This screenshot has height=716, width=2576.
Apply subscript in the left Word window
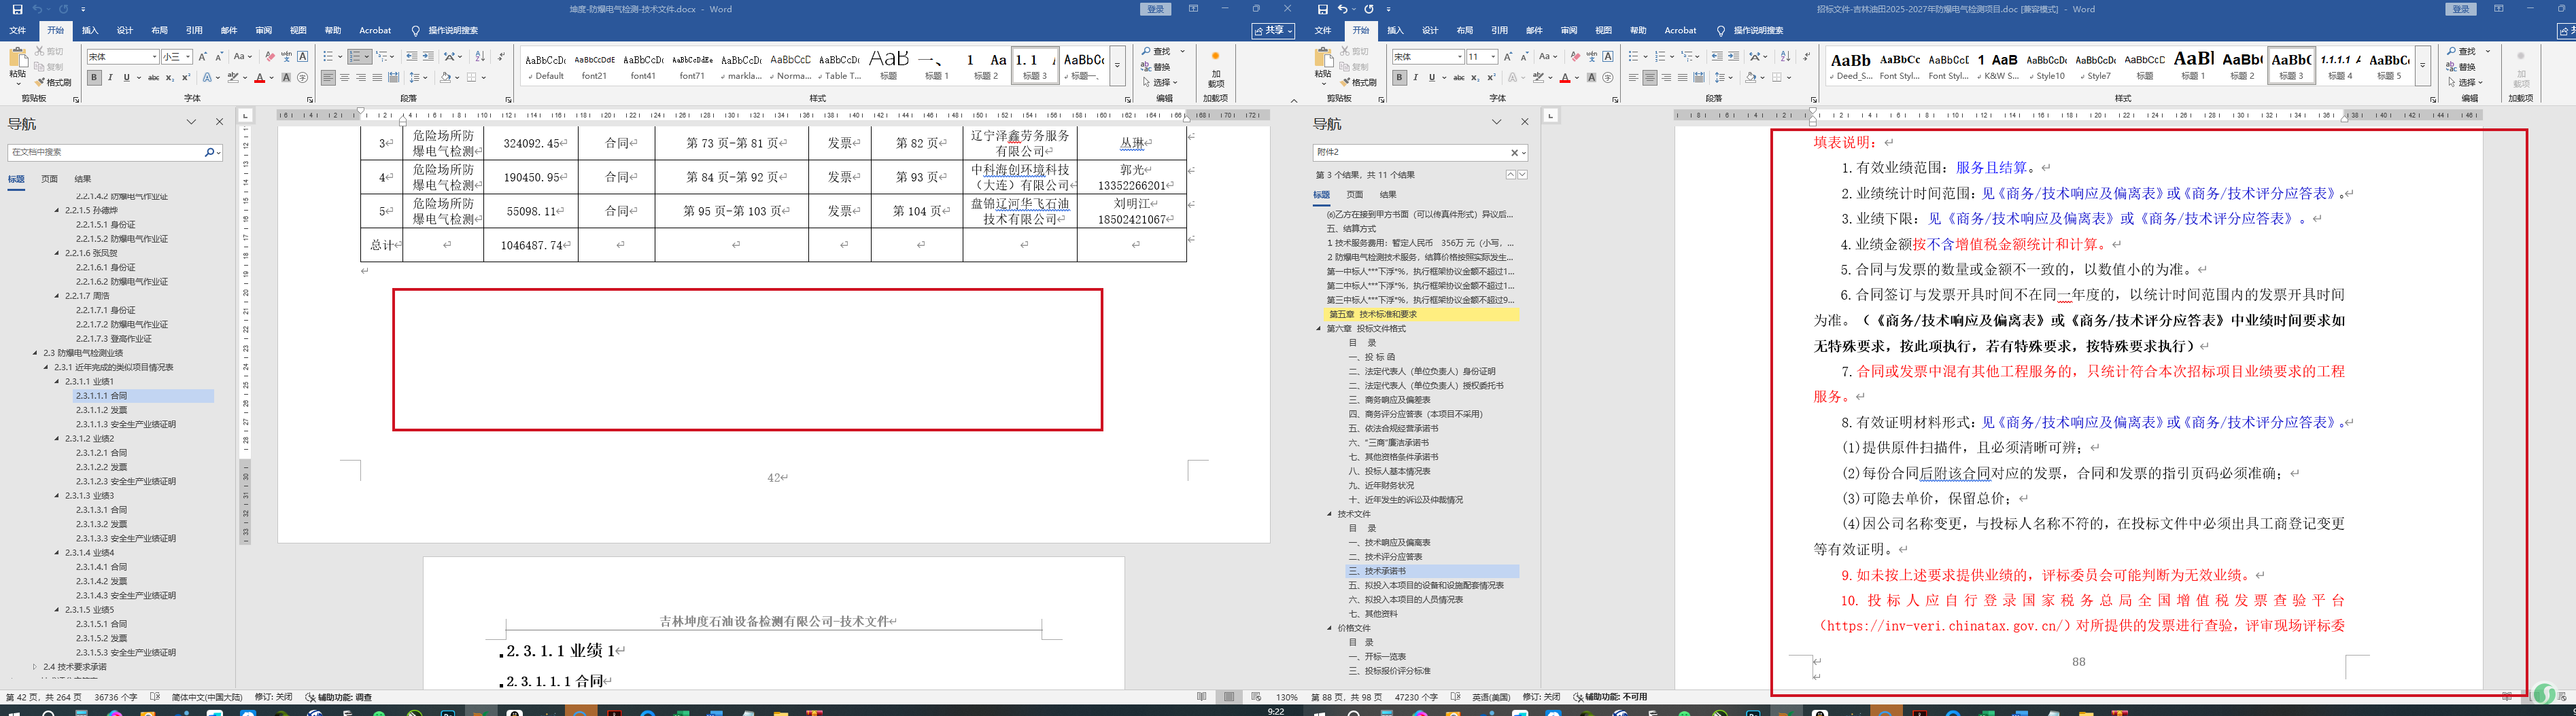pos(169,77)
